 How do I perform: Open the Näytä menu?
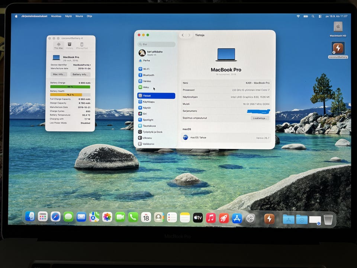(x=68, y=16)
